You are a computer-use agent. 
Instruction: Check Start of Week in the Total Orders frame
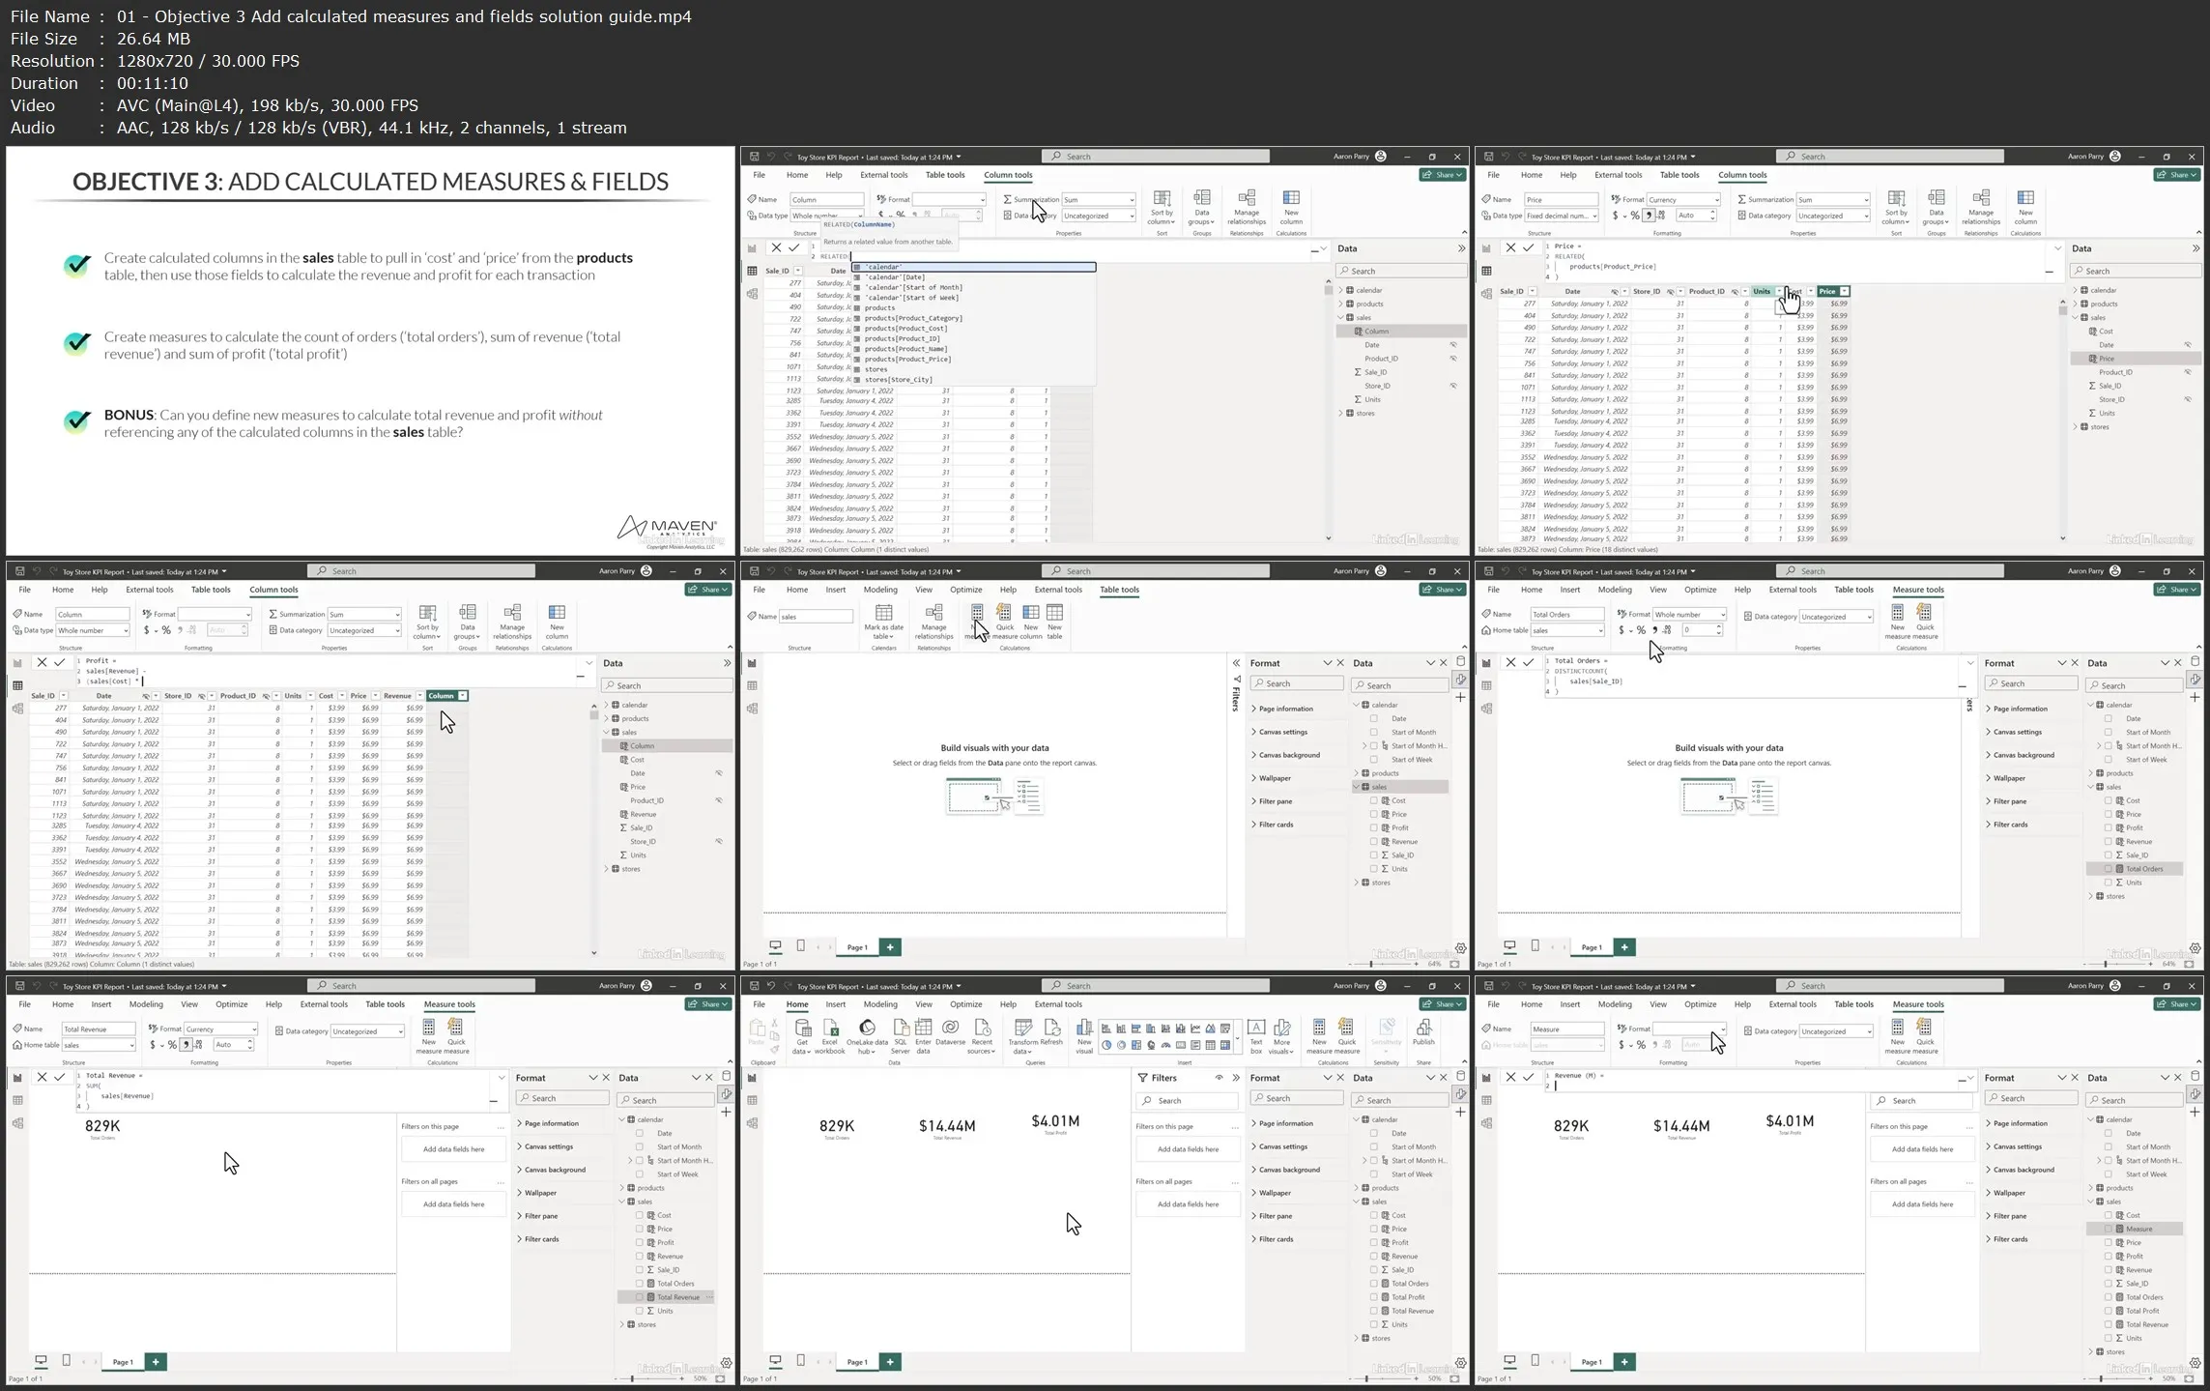(2109, 760)
